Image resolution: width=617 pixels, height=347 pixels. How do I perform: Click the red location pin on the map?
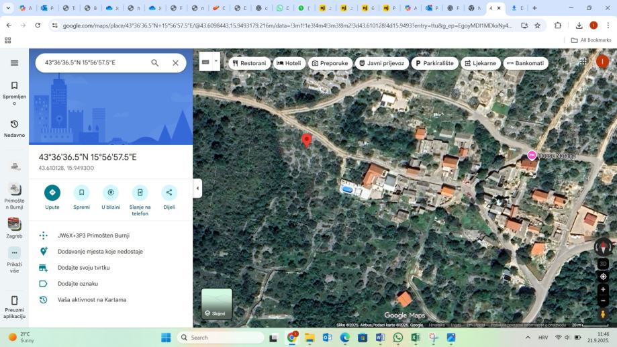(307, 140)
